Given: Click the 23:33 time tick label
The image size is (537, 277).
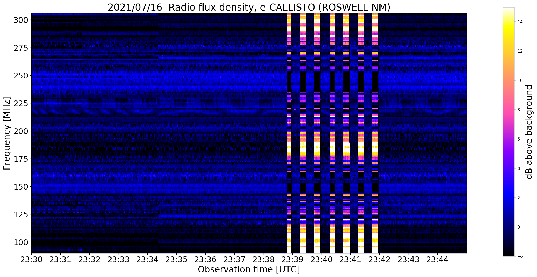Looking at the screenshot, I should pyautogui.click(x=119, y=260).
